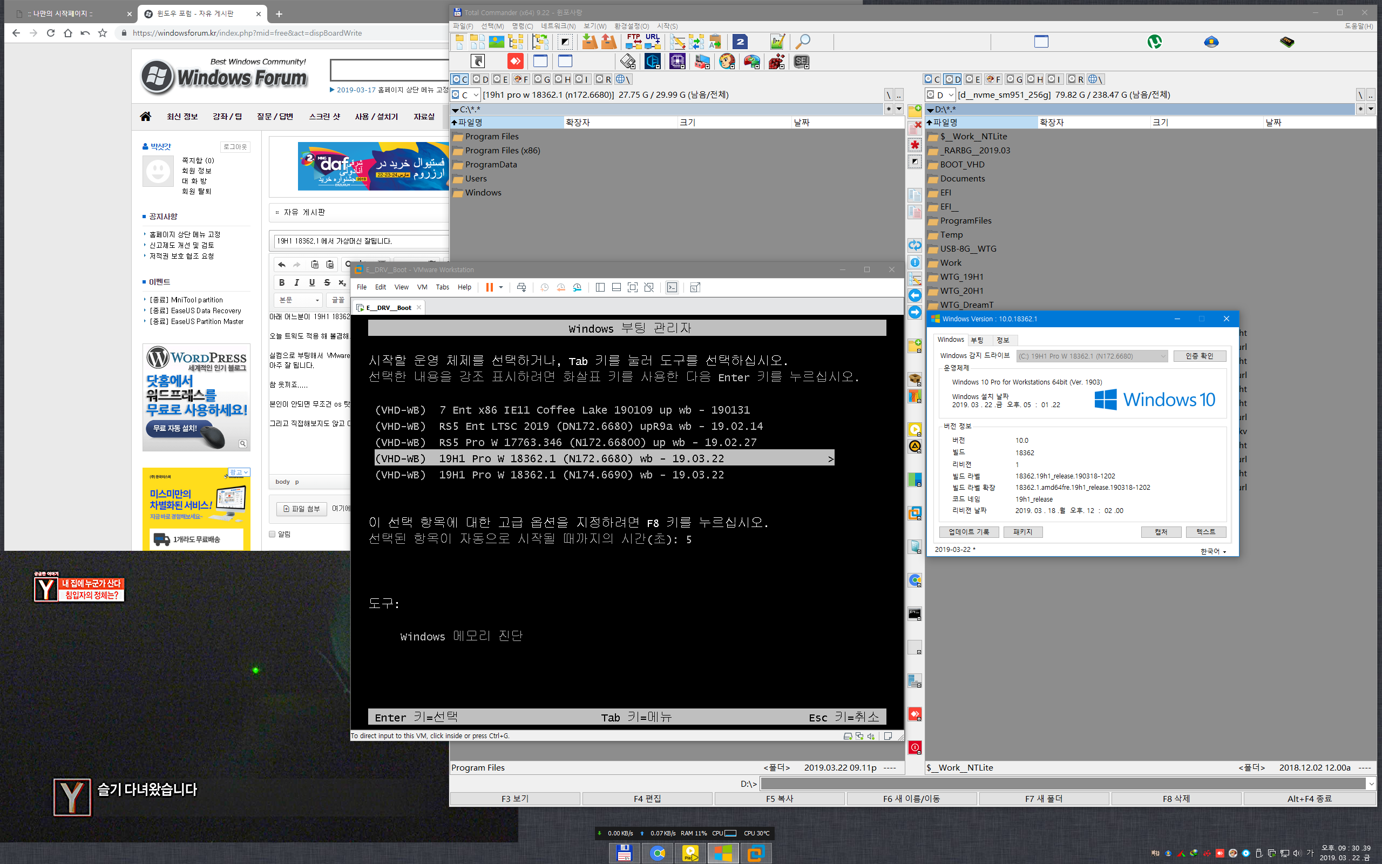Select drive H button in right panel
Image resolution: width=1382 pixels, height=864 pixels.
click(1035, 79)
